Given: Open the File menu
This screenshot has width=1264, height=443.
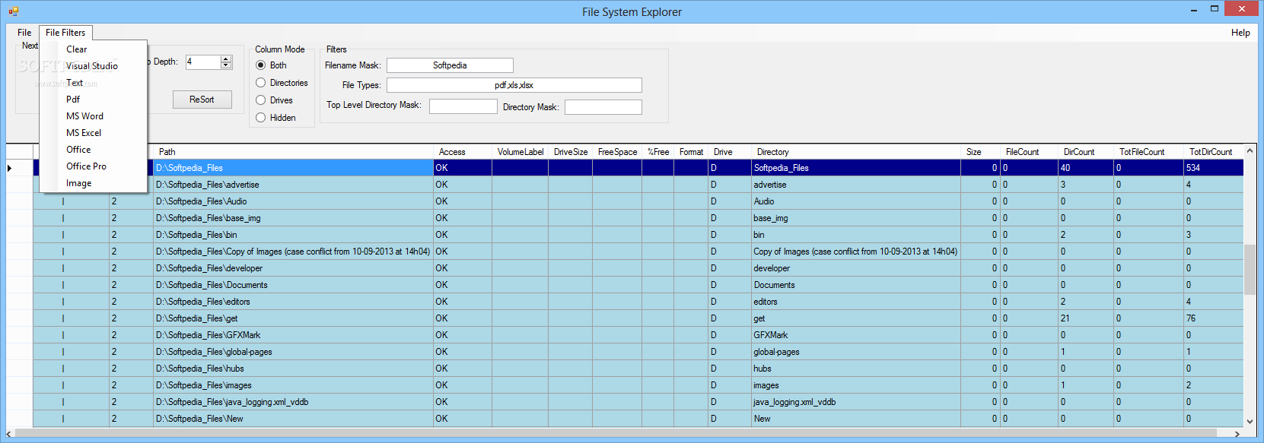Looking at the screenshot, I should point(24,33).
